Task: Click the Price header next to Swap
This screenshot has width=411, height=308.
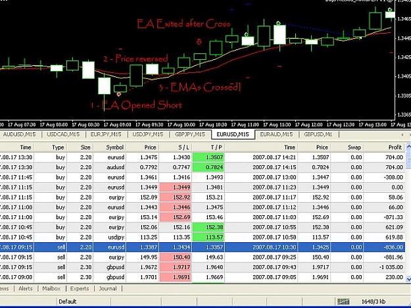Action: 314,147
